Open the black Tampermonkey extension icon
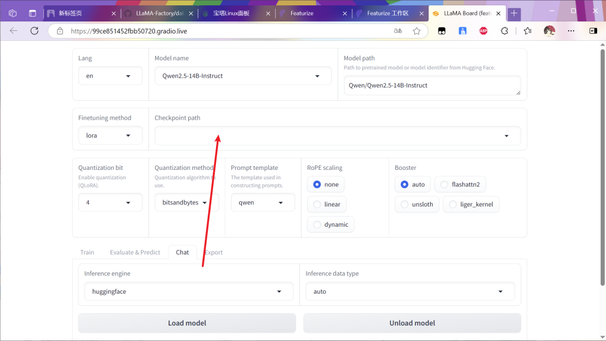This screenshot has height=341, width=606. pyautogui.click(x=441, y=31)
